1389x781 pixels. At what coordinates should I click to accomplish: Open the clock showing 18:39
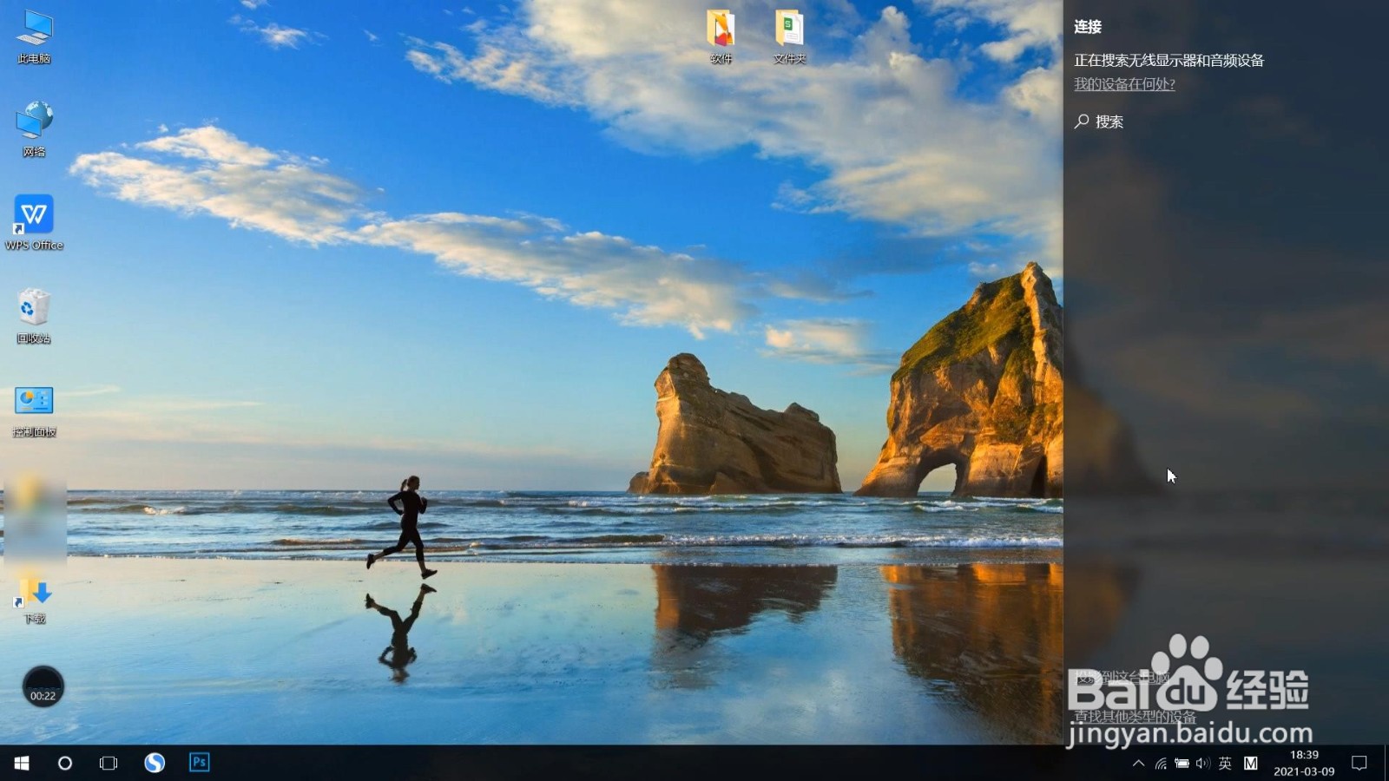[1304, 763]
